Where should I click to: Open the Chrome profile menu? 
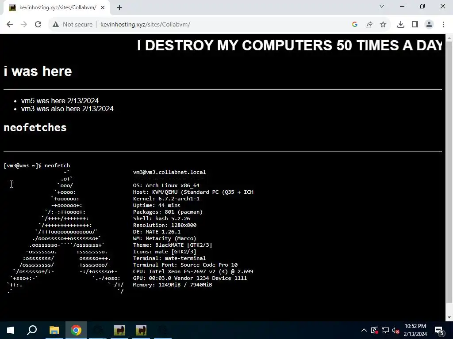coord(429,25)
